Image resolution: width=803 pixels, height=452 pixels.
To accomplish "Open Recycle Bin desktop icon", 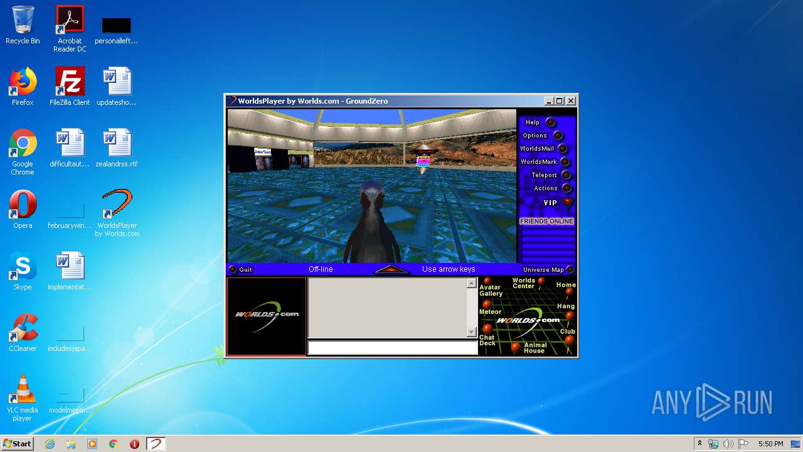I will click(x=23, y=26).
